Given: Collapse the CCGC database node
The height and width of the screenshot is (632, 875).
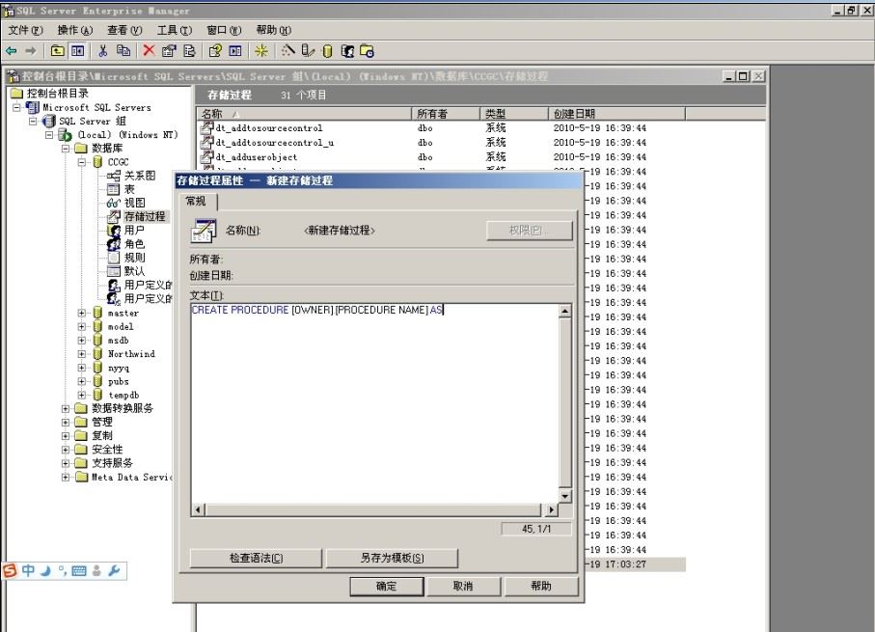Looking at the screenshot, I should (81, 162).
